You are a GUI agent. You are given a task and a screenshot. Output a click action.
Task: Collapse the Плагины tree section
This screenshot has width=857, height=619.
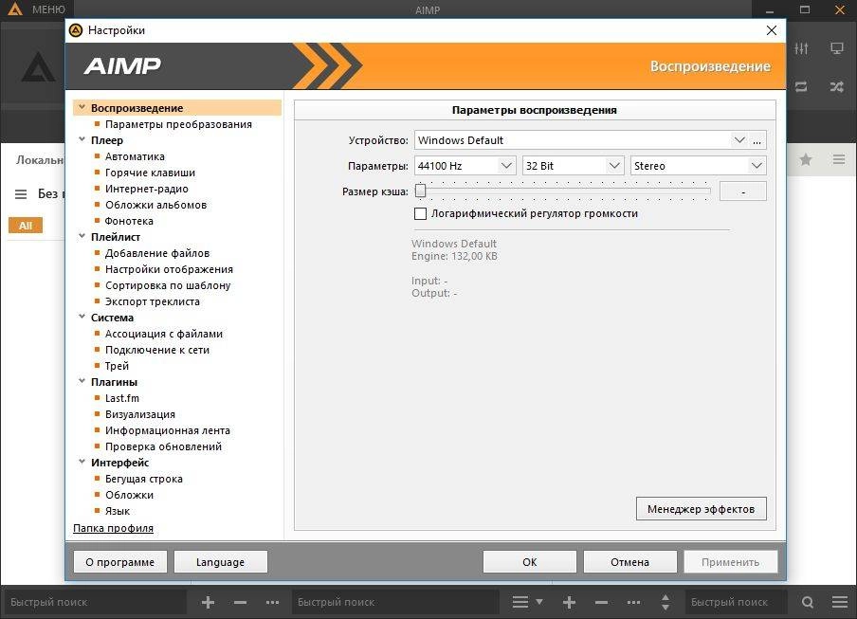coord(82,381)
